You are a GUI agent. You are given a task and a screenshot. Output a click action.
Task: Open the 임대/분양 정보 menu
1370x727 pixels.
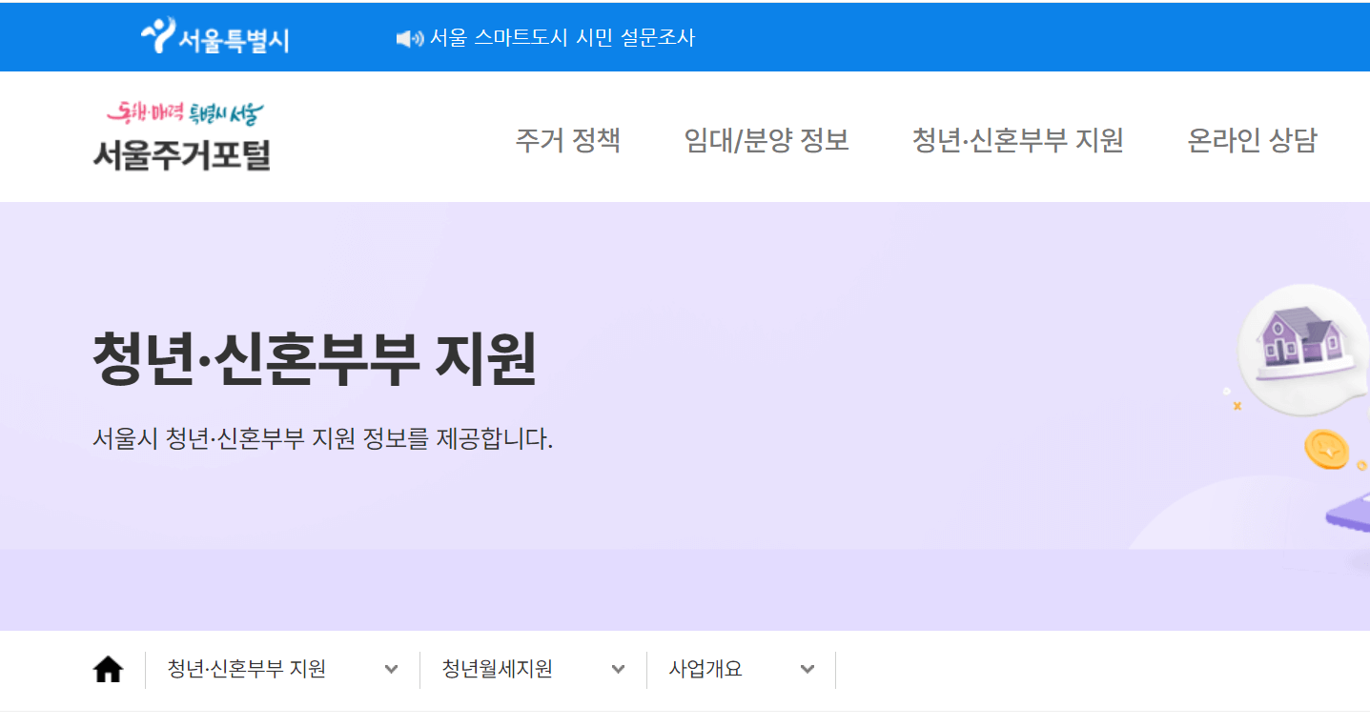767,140
